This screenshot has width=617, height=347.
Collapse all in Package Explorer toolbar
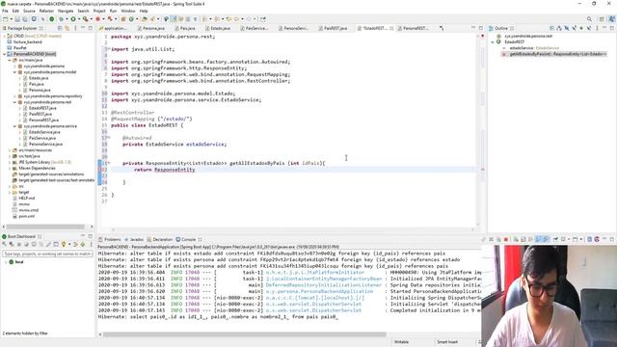coord(60,28)
